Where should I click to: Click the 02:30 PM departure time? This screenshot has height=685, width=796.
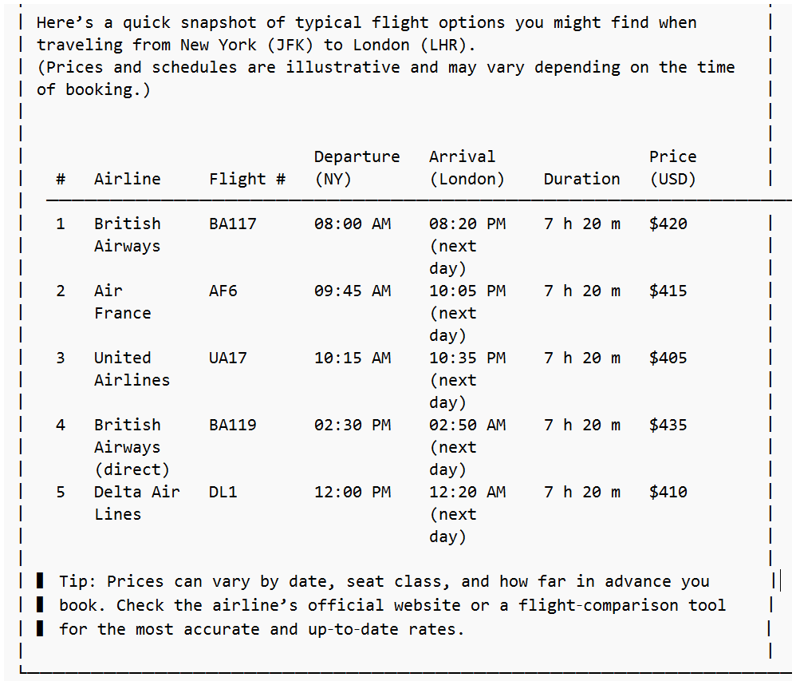[353, 425]
